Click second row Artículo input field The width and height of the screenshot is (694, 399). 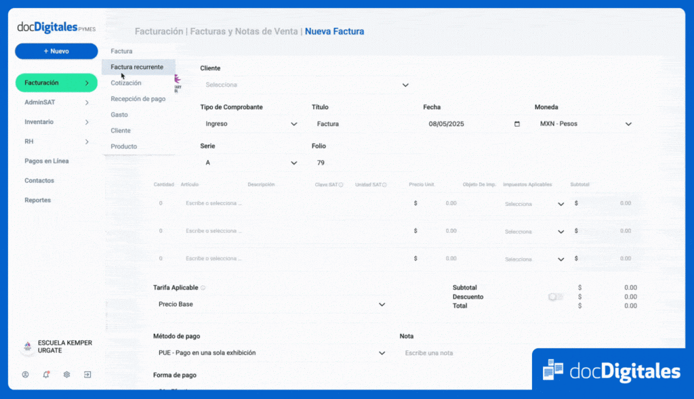point(213,231)
